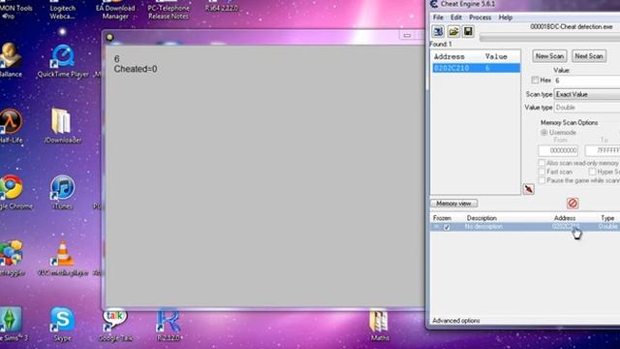Click the cheat detection window title icon
Image resolution: width=620 pixels, height=349 pixels.
(x=109, y=37)
